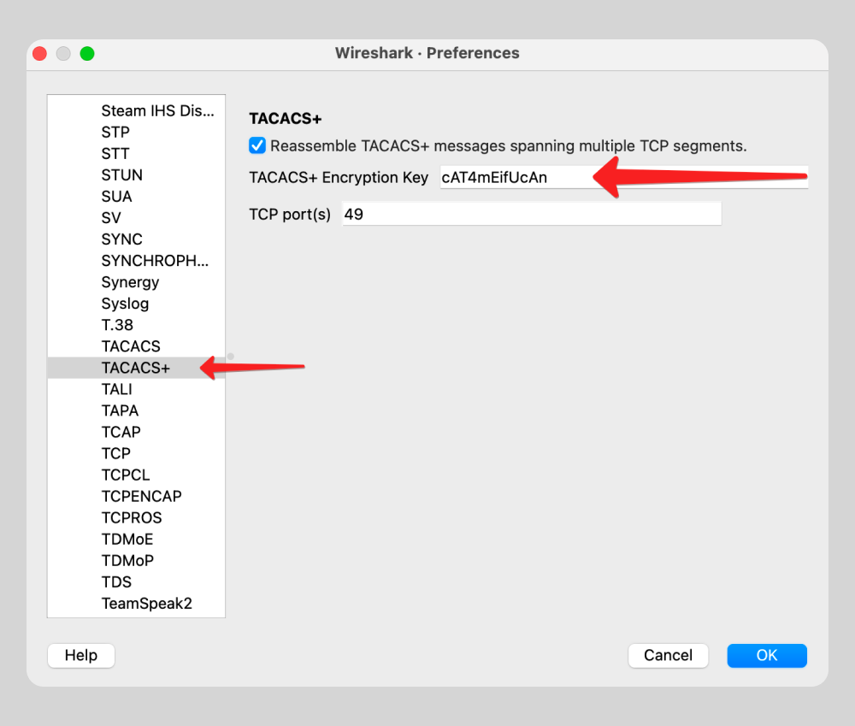Select TACACS+ in the protocol list
The width and height of the screenshot is (855, 726).
coord(136,368)
